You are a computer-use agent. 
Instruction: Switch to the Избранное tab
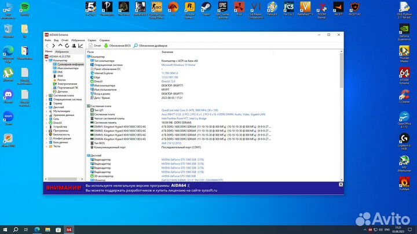[x=63, y=51]
